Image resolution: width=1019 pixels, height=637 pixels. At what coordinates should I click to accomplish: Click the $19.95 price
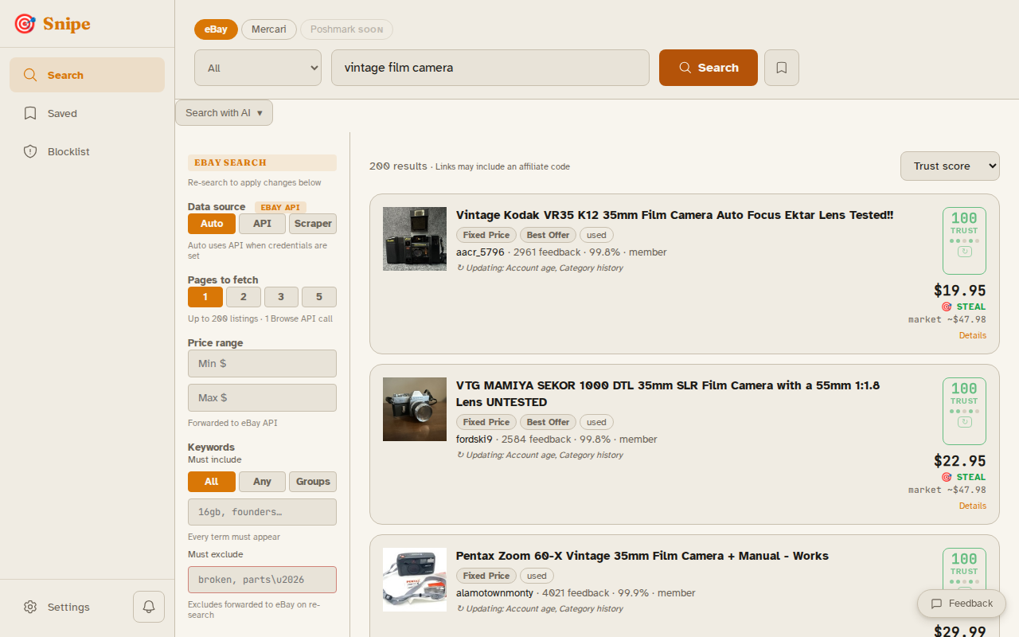pos(960,291)
